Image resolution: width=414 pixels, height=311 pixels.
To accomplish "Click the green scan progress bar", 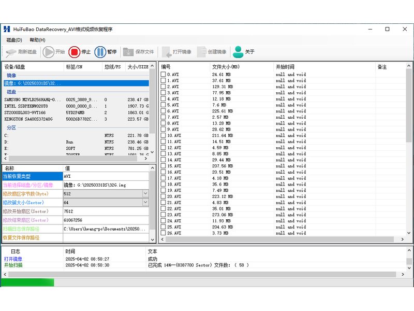I will pos(28,282).
